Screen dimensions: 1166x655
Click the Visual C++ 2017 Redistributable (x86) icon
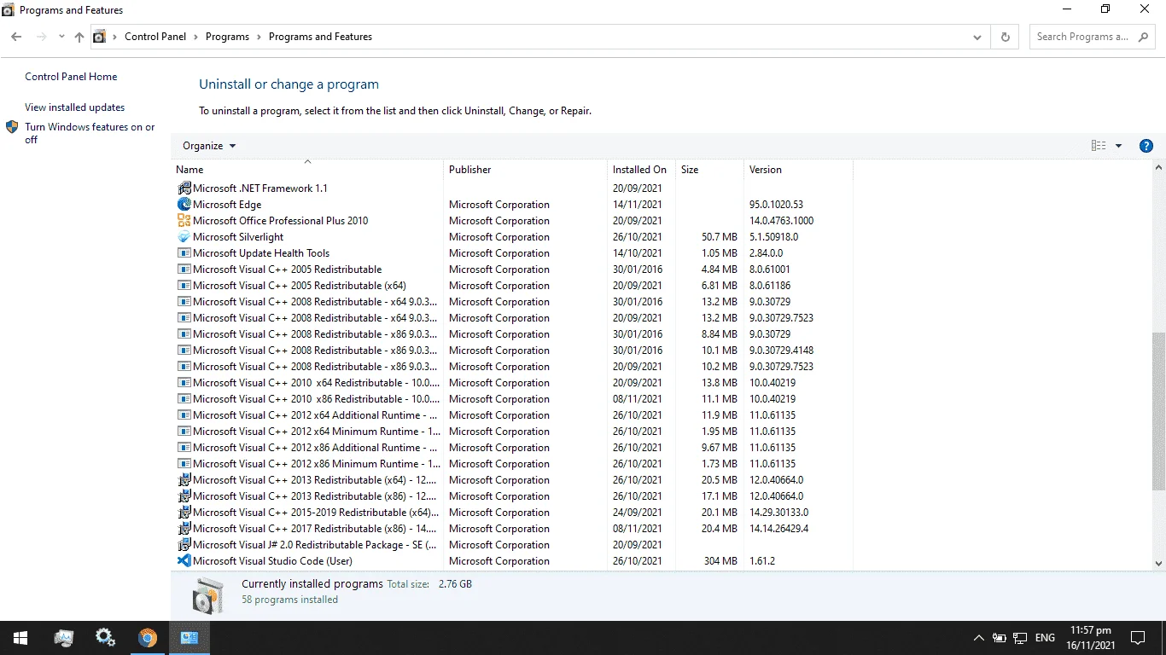point(184,529)
